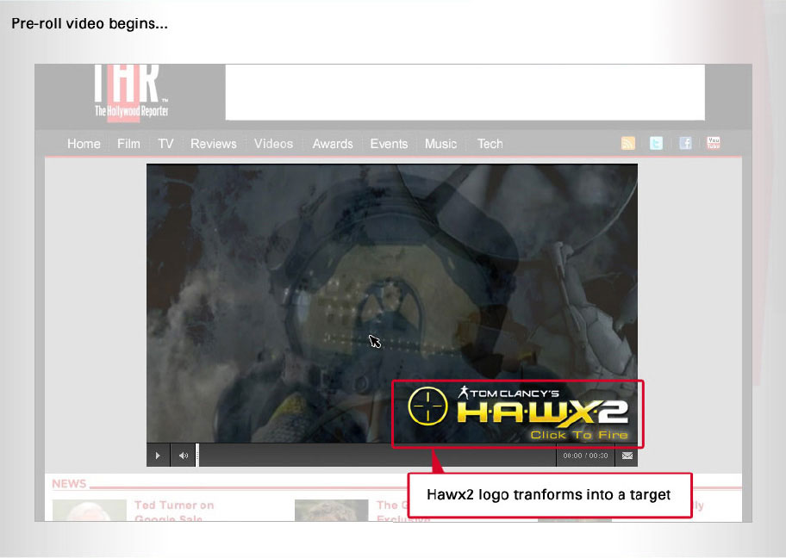Select the Videos nav item
The image size is (786, 558).
[x=273, y=144]
